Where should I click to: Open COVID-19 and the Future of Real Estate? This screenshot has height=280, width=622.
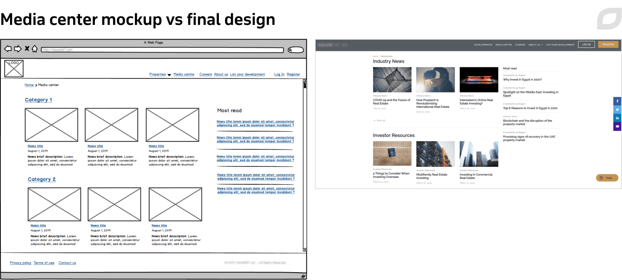point(391,102)
